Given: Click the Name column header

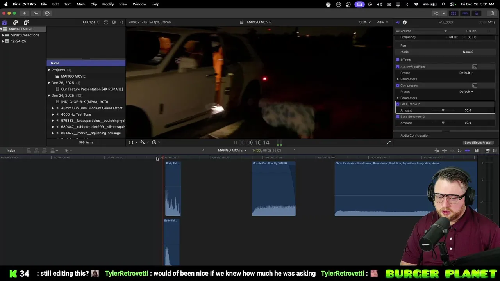Looking at the screenshot, I should [x=86, y=63].
